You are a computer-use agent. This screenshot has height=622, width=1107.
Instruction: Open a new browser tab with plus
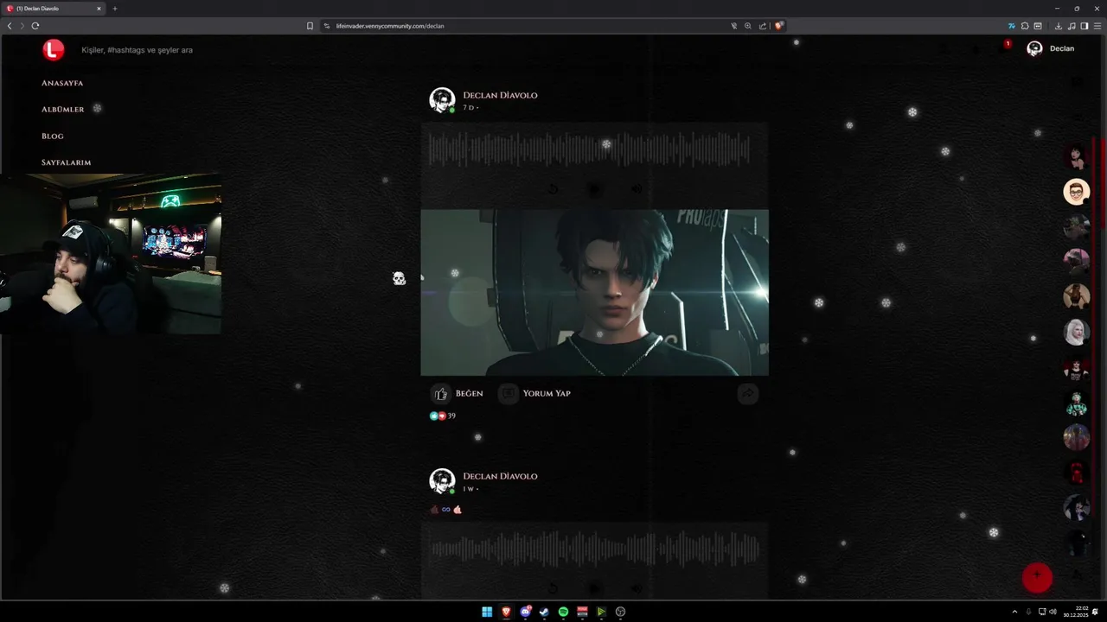click(115, 9)
